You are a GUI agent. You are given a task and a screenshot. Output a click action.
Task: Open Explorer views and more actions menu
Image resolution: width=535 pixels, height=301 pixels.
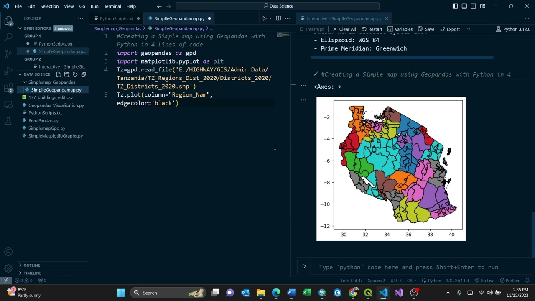(80, 18)
